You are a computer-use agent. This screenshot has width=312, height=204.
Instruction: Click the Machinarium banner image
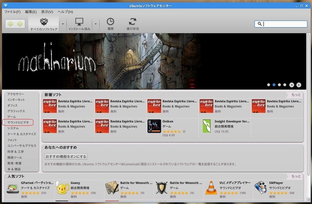click(154, 61)
